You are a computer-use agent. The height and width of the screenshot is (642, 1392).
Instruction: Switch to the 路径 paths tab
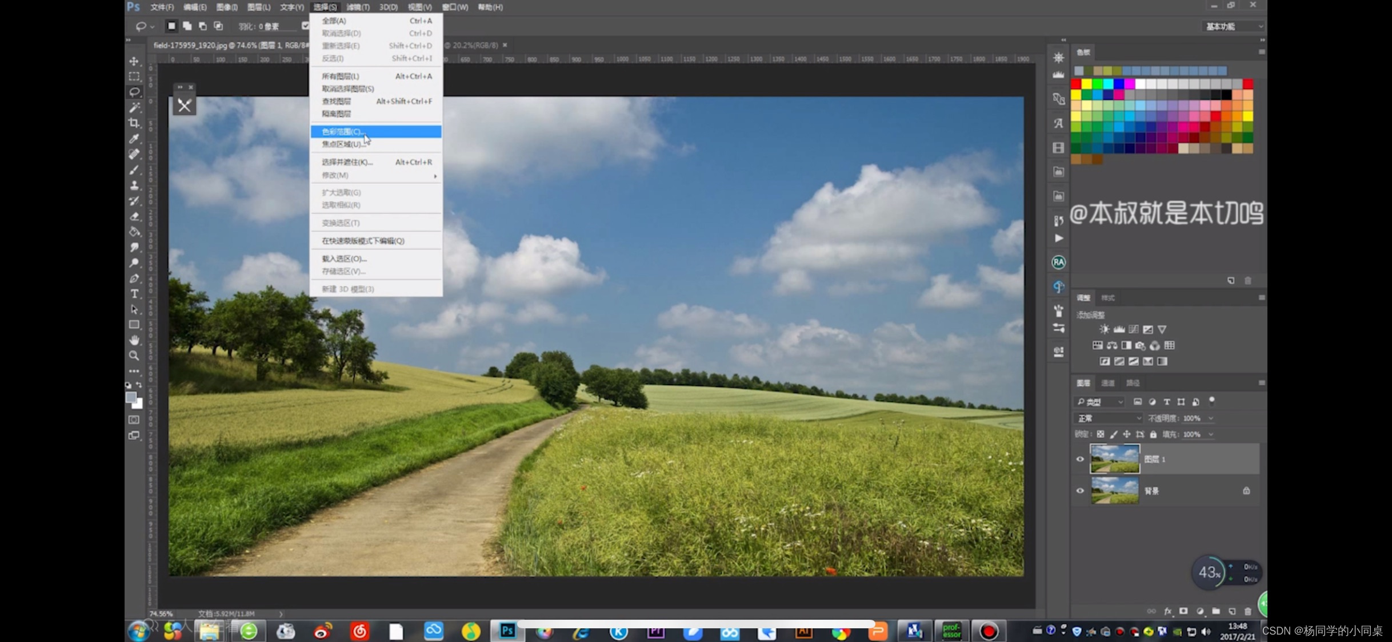click(1133, 383)
